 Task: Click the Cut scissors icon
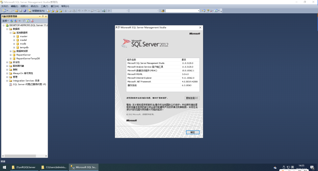tap(66, 11)
